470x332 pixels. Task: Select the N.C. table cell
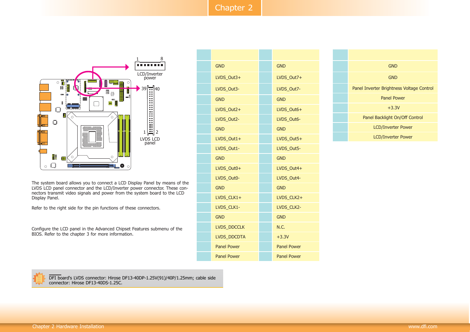tap(296, 227)
